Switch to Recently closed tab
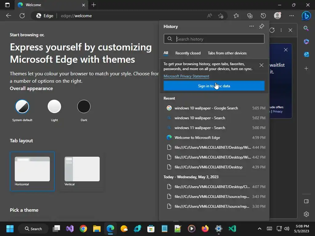Image resolution: width=315 pixels, height=236 pixels. (x=188, y=53)
